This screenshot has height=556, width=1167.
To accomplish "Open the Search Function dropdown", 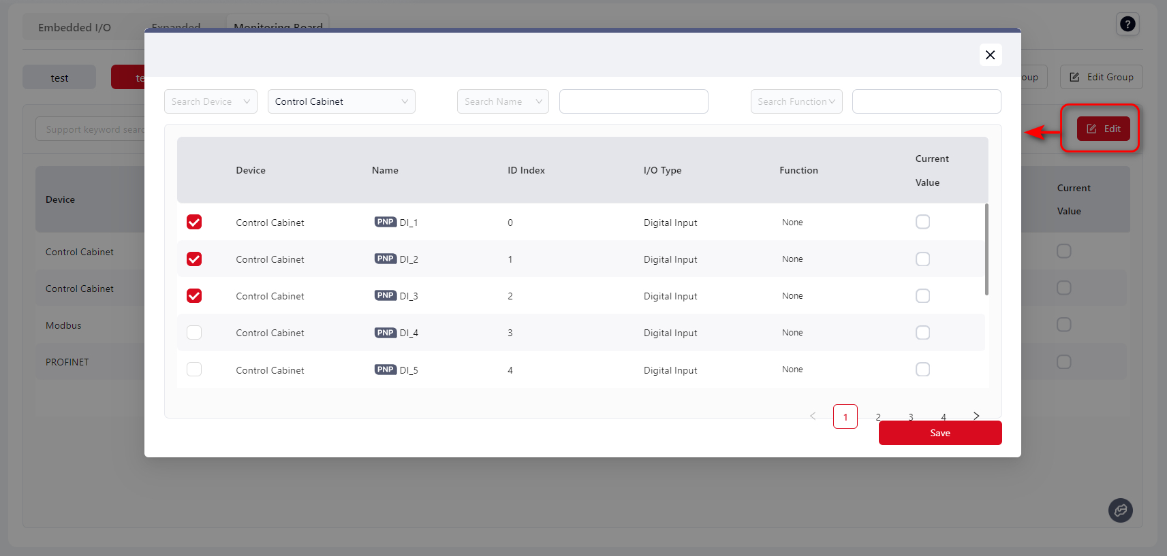I will [796, 101].
